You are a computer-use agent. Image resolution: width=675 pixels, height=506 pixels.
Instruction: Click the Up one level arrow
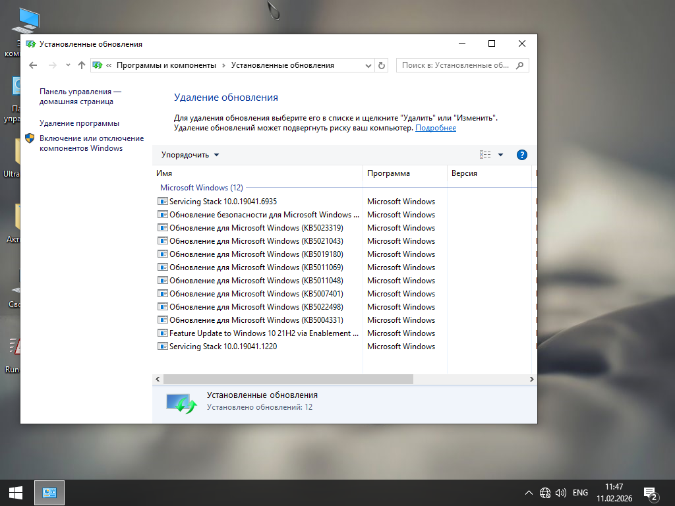tap(82, 65)
